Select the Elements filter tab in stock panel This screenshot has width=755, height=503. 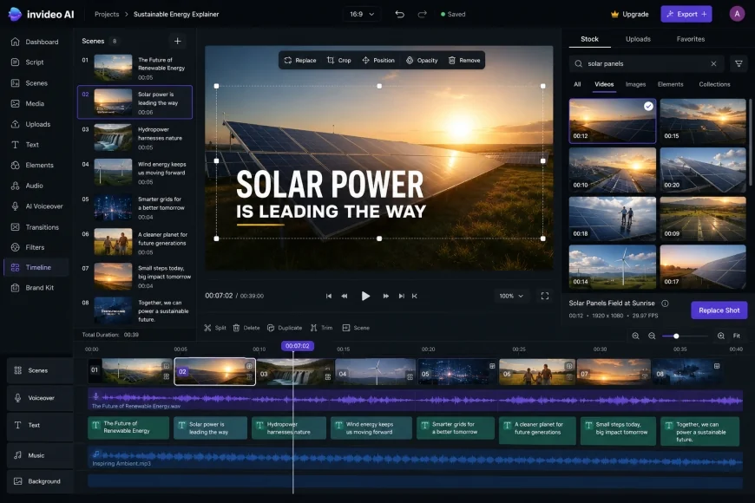tap(670, 84)
